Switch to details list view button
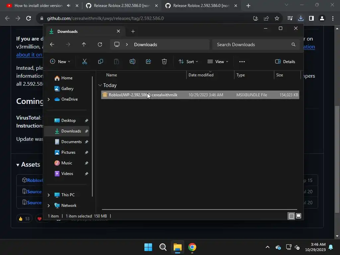This screenshot has width=340, height=255. (x=291, y=216)
